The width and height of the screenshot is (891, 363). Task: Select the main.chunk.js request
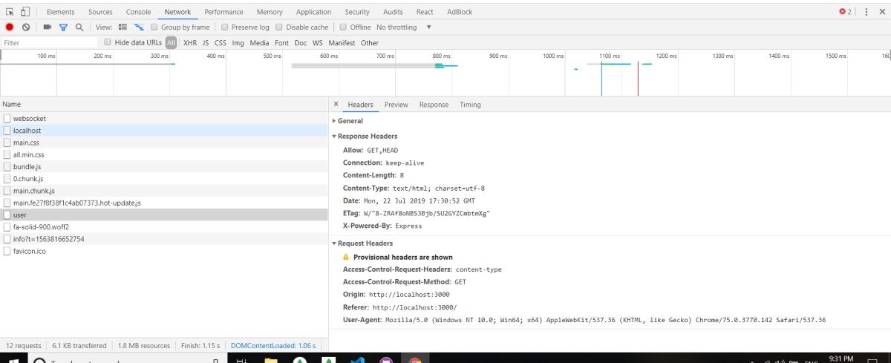tap(163, 191)
